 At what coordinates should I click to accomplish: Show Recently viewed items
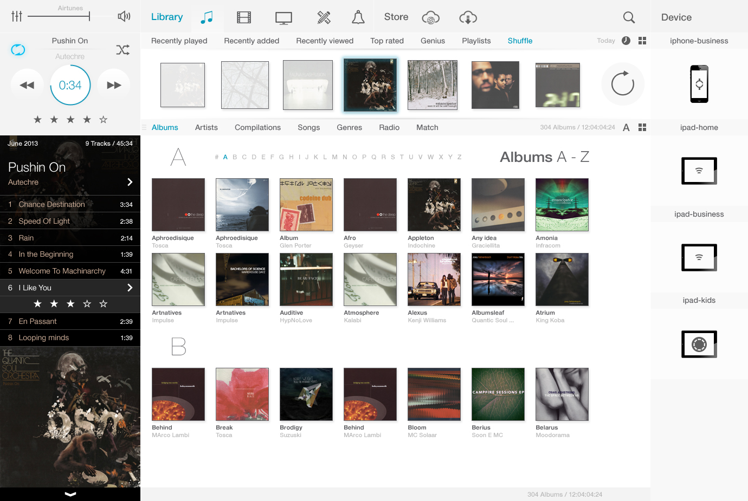click(x=325, y=41)
